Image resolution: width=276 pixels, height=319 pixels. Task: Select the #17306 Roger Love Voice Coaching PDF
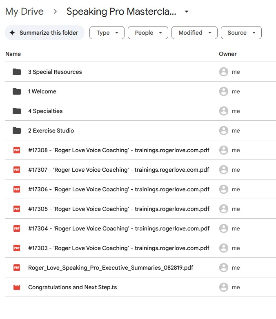point(118,189)
